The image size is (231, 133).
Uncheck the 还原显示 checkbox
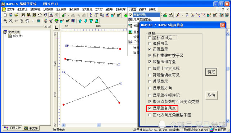150,49
